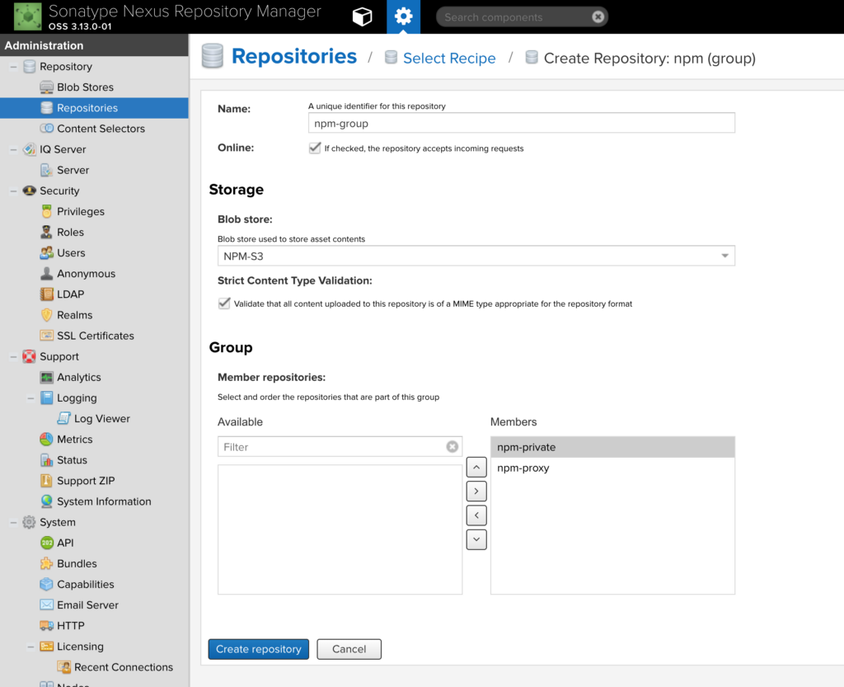Move selected member down with arrow button

tap(476, 539)
